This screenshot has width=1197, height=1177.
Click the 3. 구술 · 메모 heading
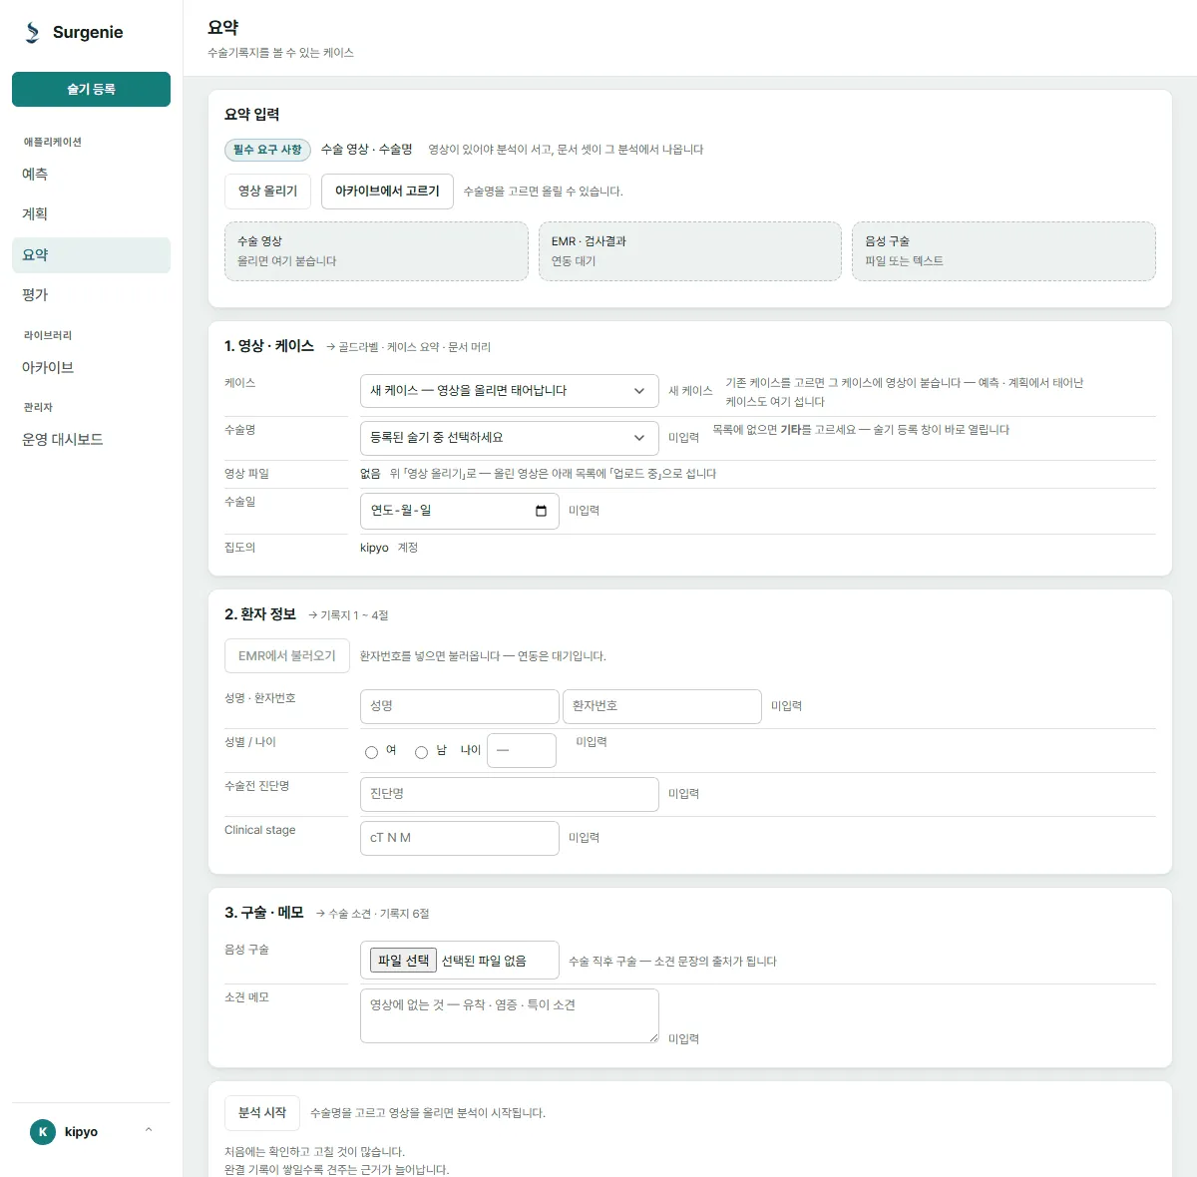(x=264, y=913)
